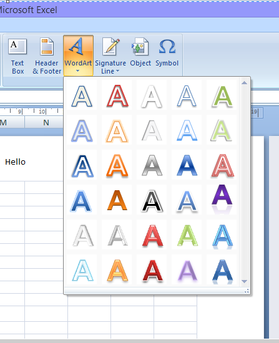Select the steel blue reflection WordArt in last row
Viewport: 279px width, 343px height.
click(x=222, y=270)
